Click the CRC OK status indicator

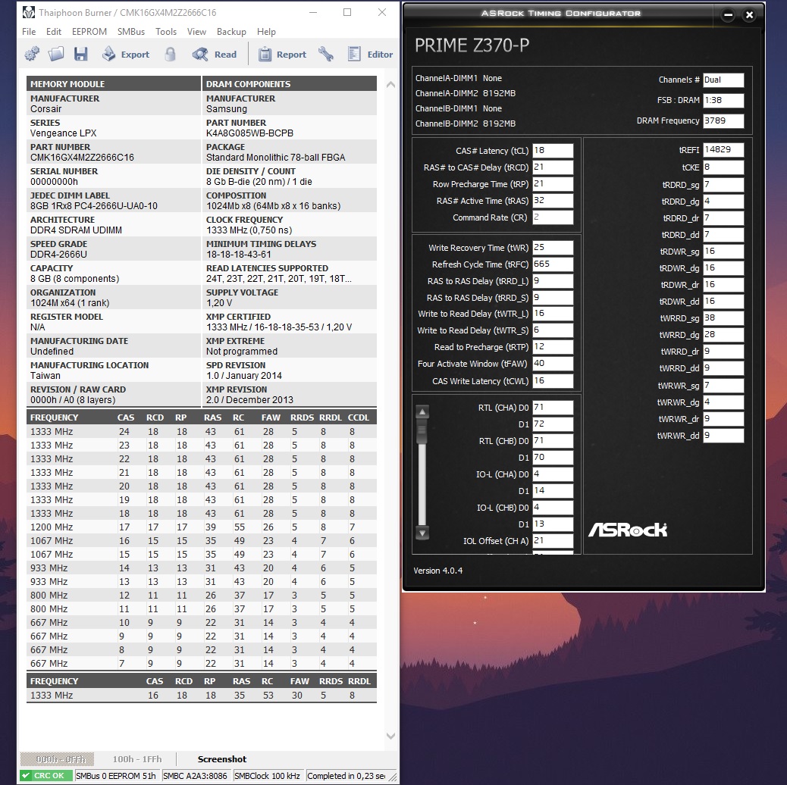click(x=46, y=775)
